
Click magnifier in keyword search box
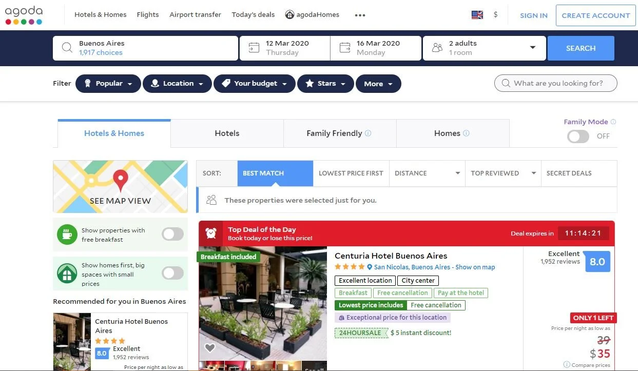(x=506, y=83)
